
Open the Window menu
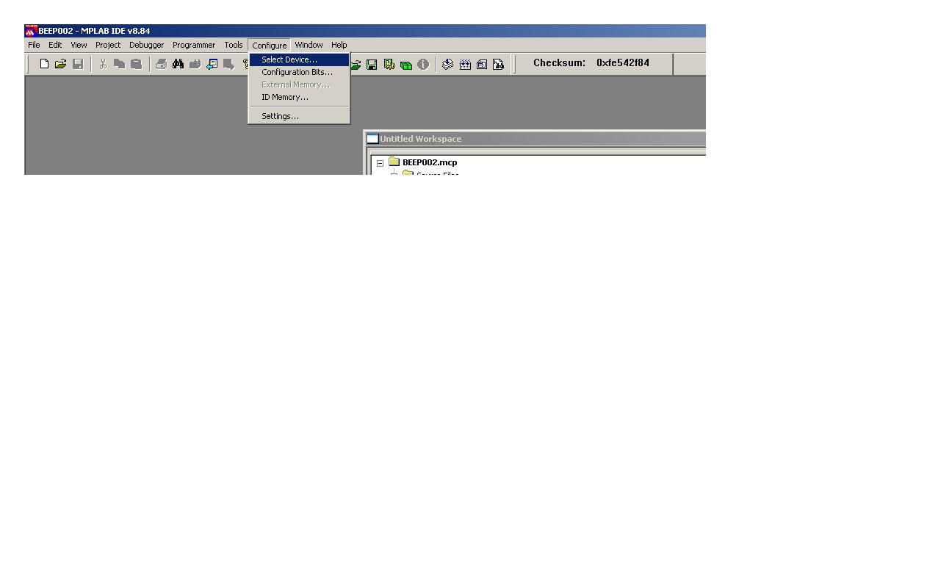click(x=309, y=45)
